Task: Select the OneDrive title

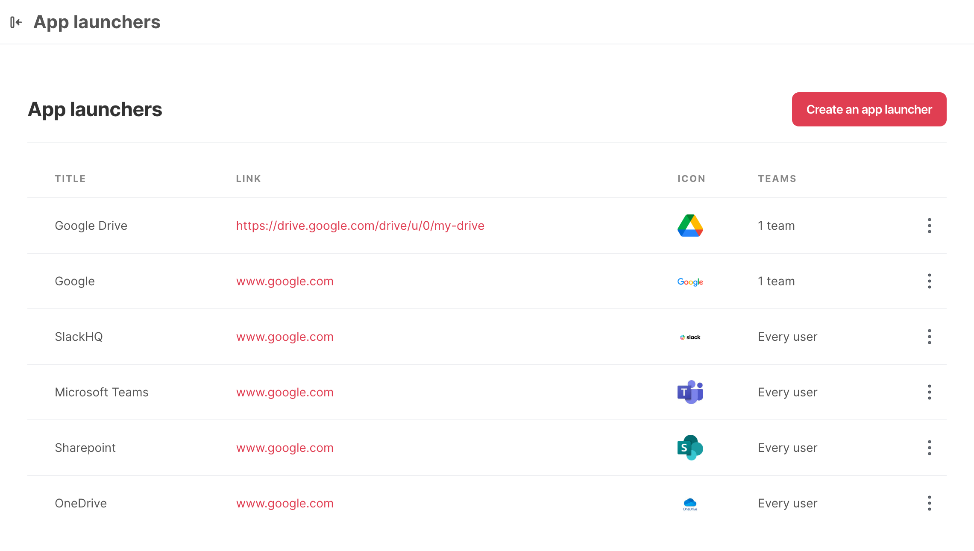Action: 81,503
